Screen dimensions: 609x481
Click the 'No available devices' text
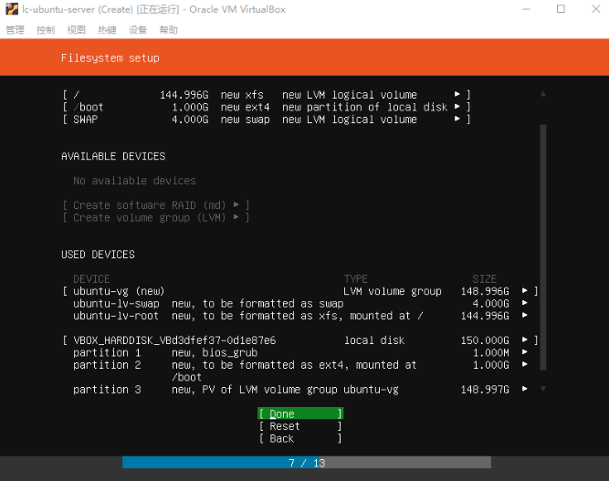click(134, 181)
